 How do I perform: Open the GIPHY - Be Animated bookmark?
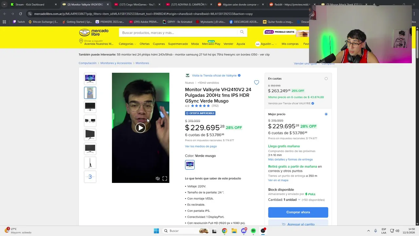coord(177,22)
